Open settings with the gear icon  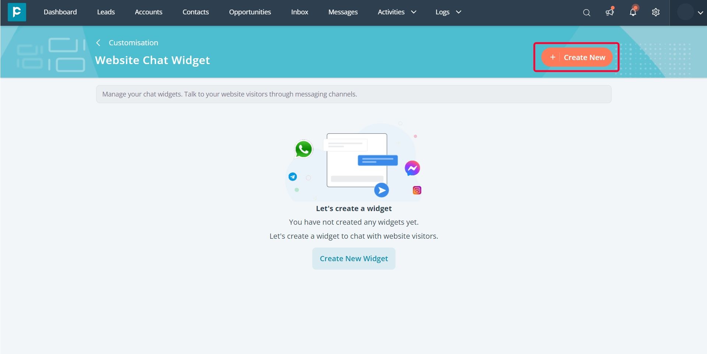(655, 12)
